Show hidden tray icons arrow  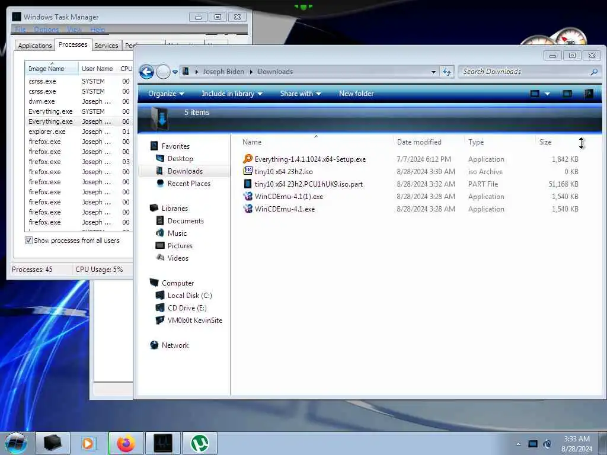518,444
